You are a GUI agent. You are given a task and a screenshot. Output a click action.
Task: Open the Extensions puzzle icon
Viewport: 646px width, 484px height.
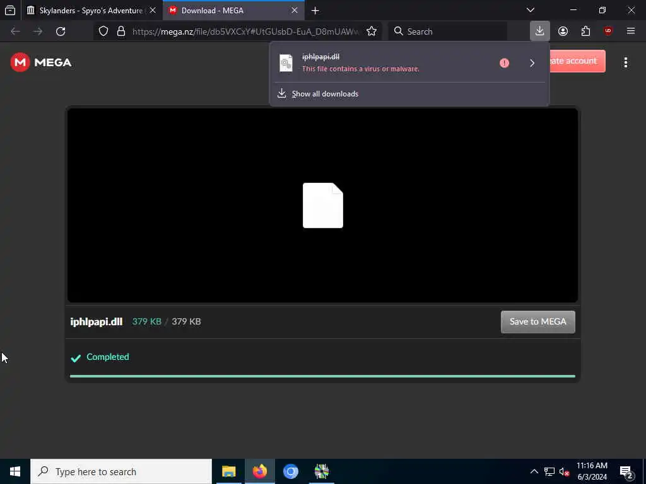click(x=585, y=32)
